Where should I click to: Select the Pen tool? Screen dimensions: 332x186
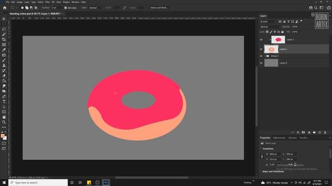click(x=4, y=97)
